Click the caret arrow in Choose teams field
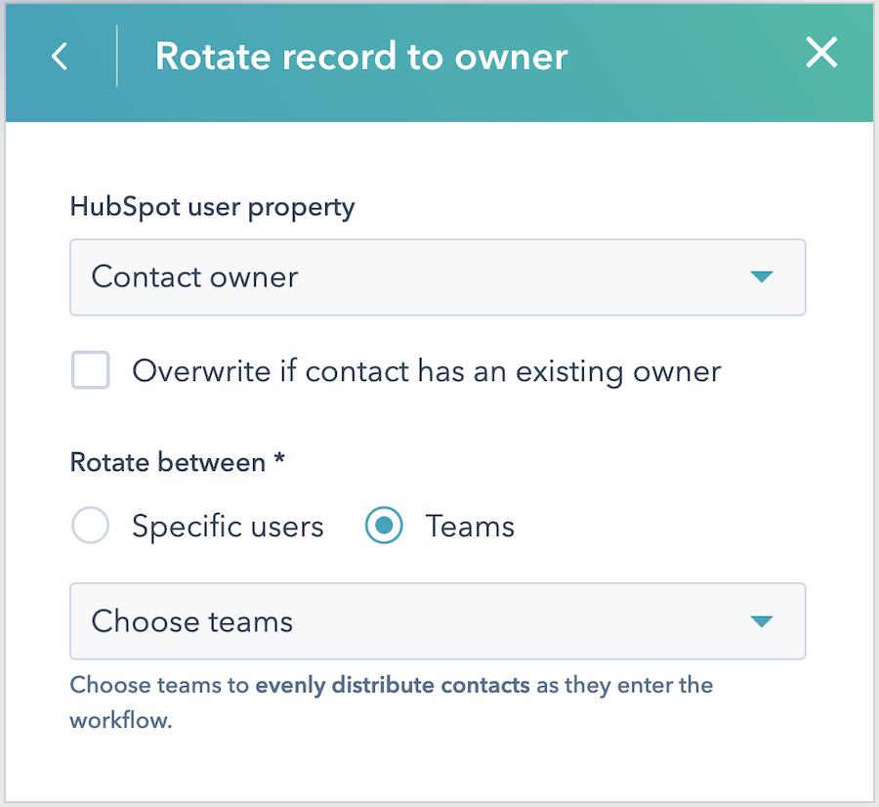Image resolution: width=879 pixels, height=807 pixels. tap(761, 621)
